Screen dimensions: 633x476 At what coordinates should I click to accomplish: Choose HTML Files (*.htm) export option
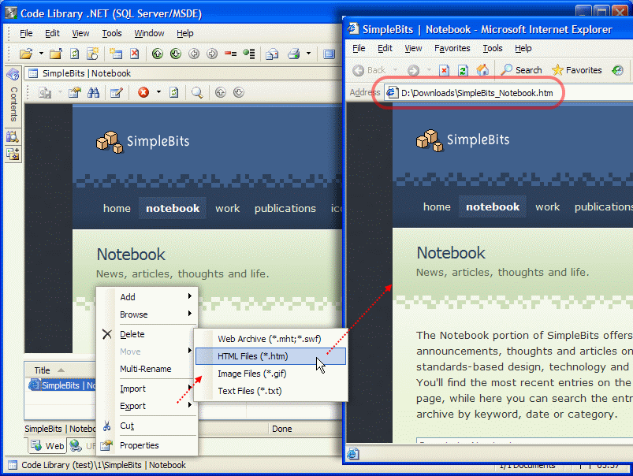pyautogui.click(x=270, y=356)
